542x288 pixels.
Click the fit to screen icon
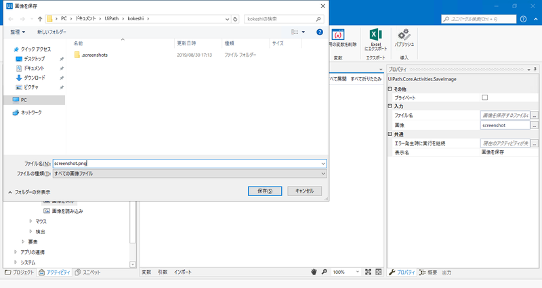(368, 272)
